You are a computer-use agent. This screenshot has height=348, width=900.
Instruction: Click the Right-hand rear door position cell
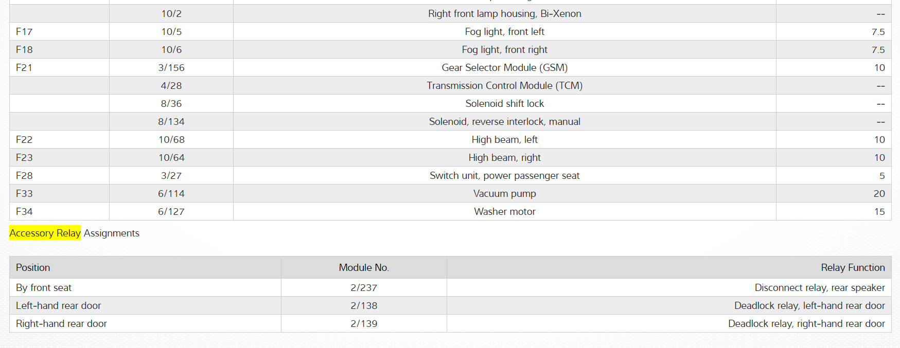tap(61, 324)
